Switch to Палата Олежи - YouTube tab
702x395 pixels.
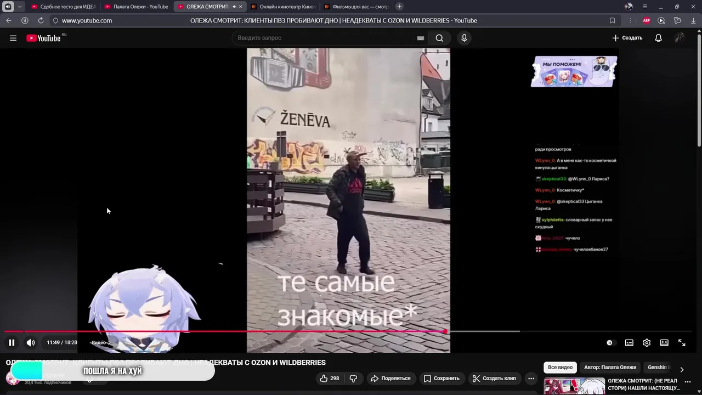(137, 7)
